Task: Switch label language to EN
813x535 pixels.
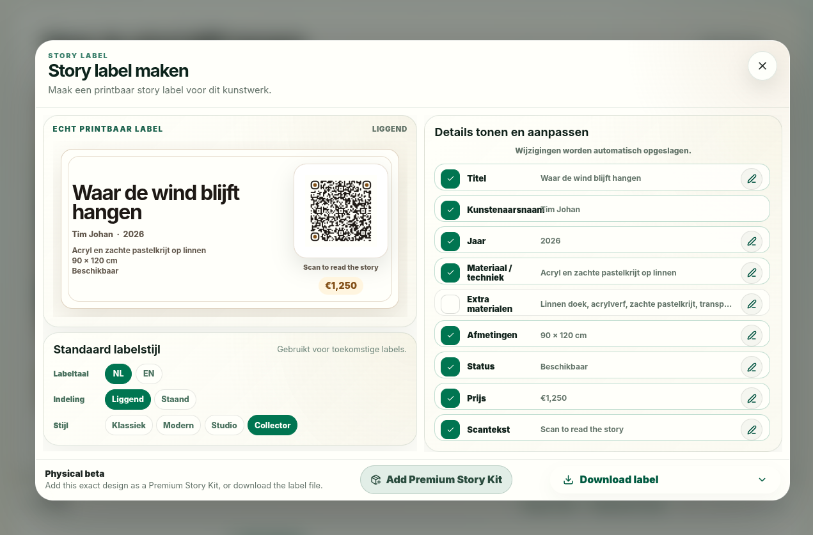Action: pyautogui.click(x=149, y=374)
